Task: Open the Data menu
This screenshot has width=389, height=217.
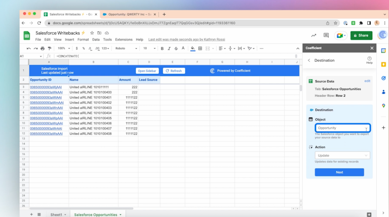Action: click(96, 40)
